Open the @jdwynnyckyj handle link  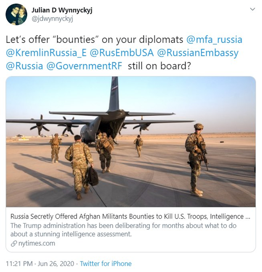tap(52, 19)
